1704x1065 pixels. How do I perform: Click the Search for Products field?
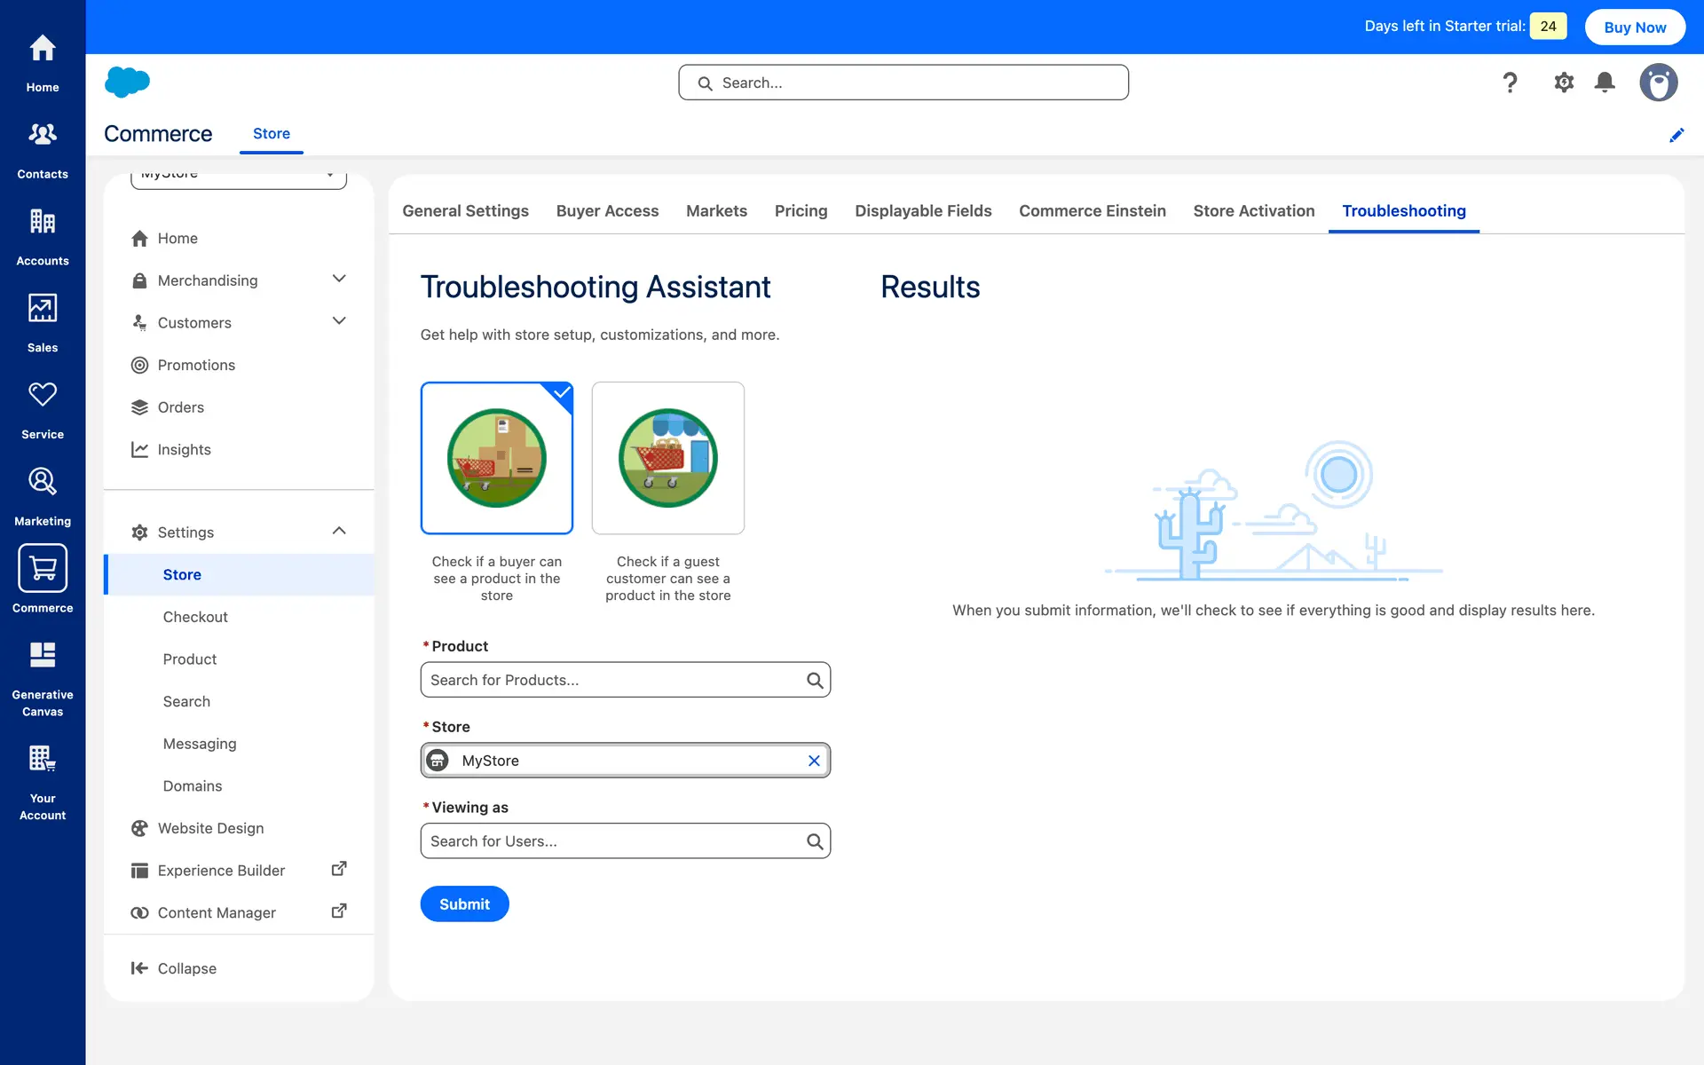point(612,680)
